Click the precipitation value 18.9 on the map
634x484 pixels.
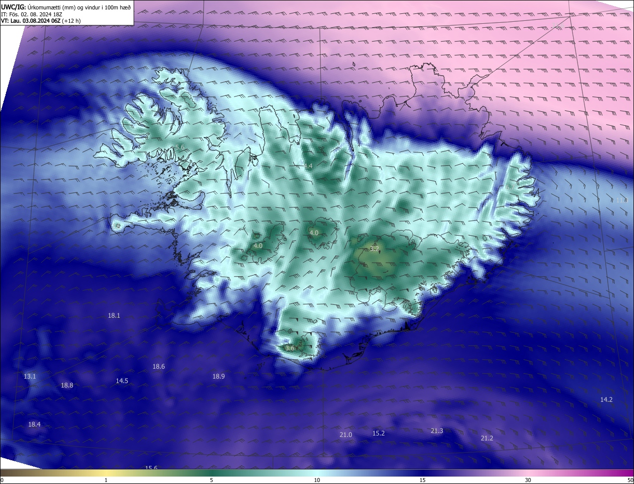(218, 376)
